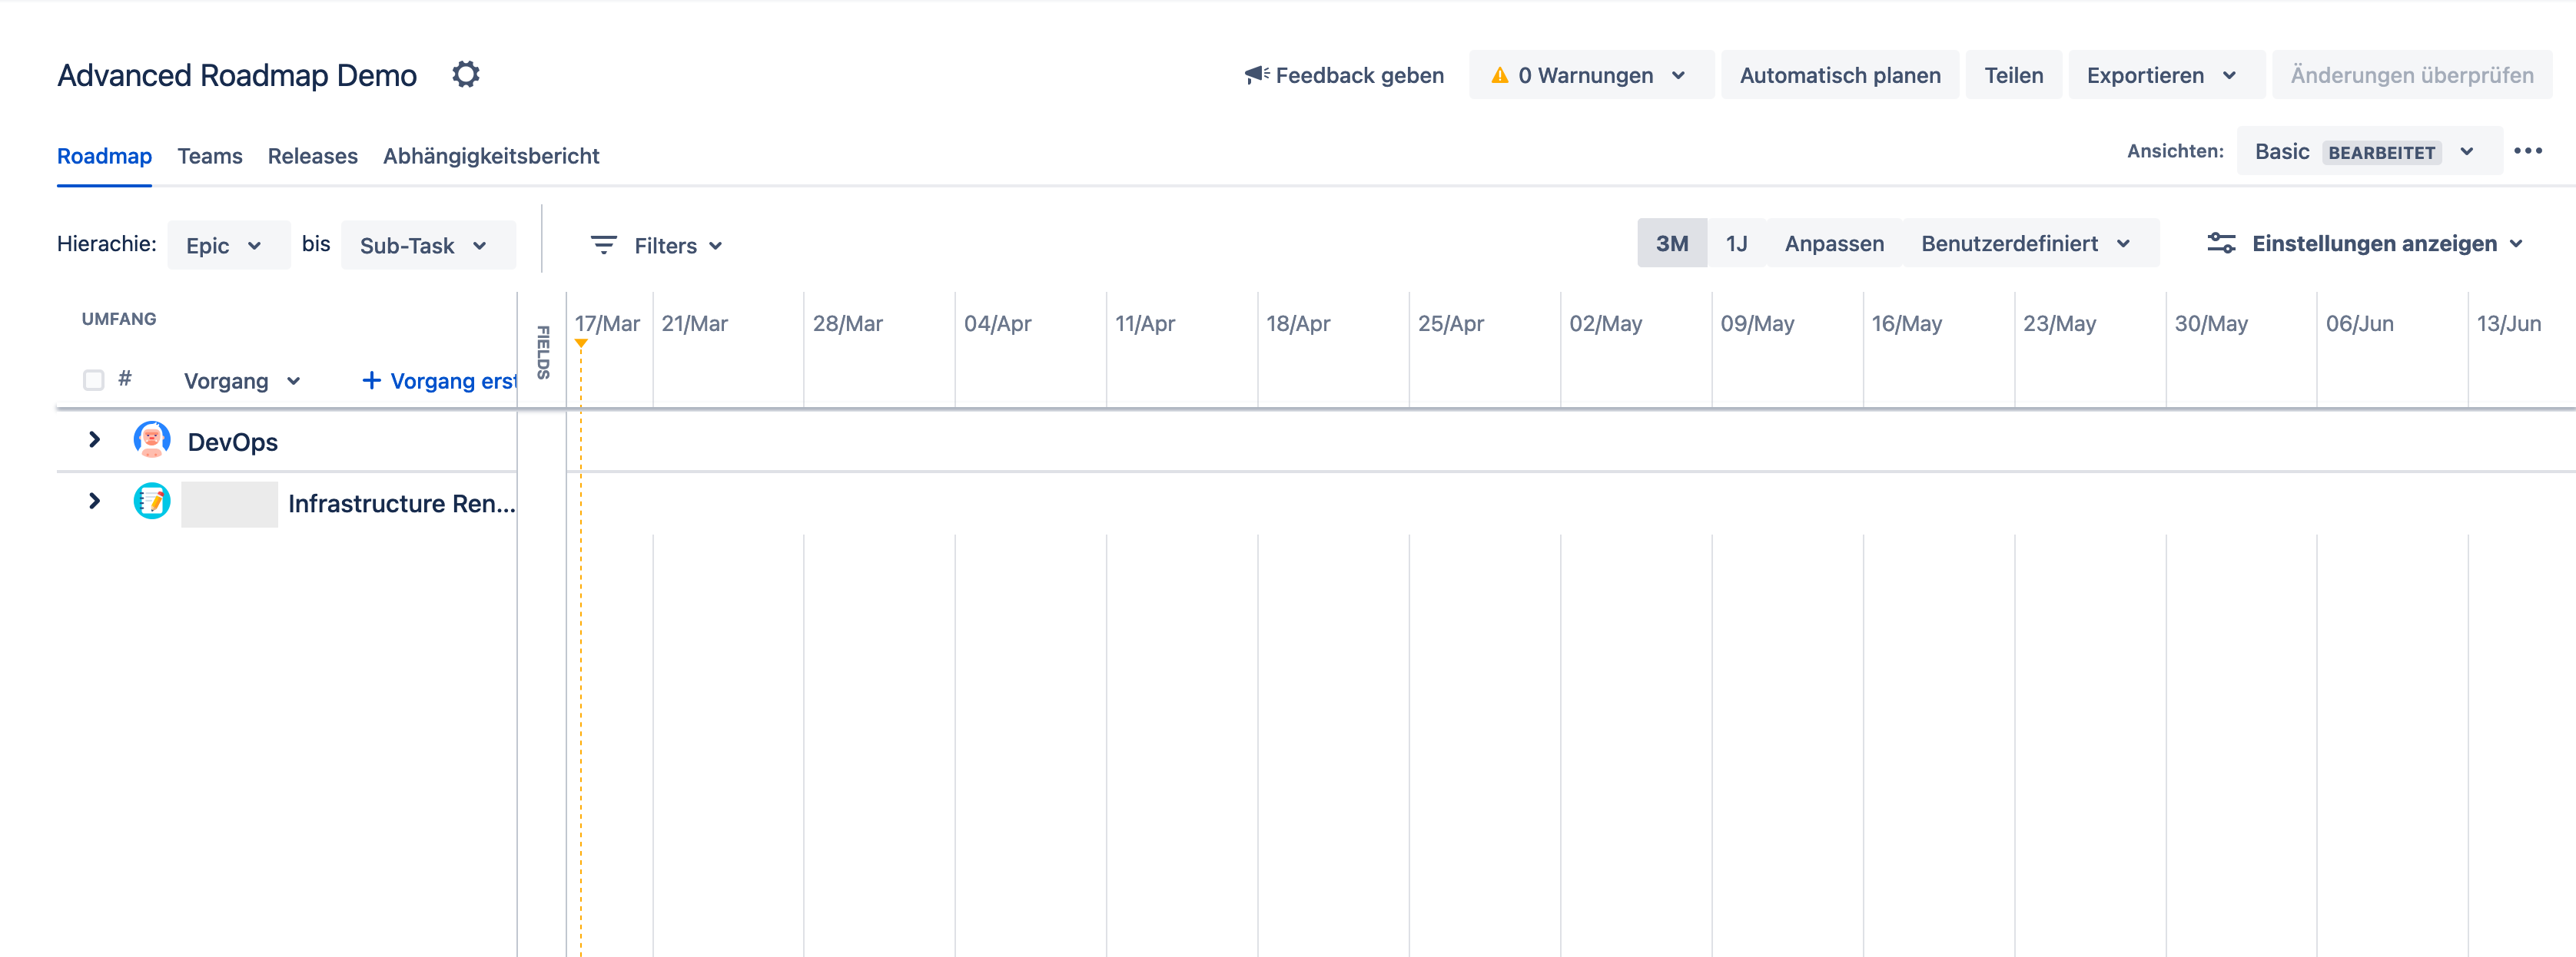Click the Infrastructure Ren... title
Image resolution: width=2576 pixels, height=957 pixels.
[x=402, y=504]
